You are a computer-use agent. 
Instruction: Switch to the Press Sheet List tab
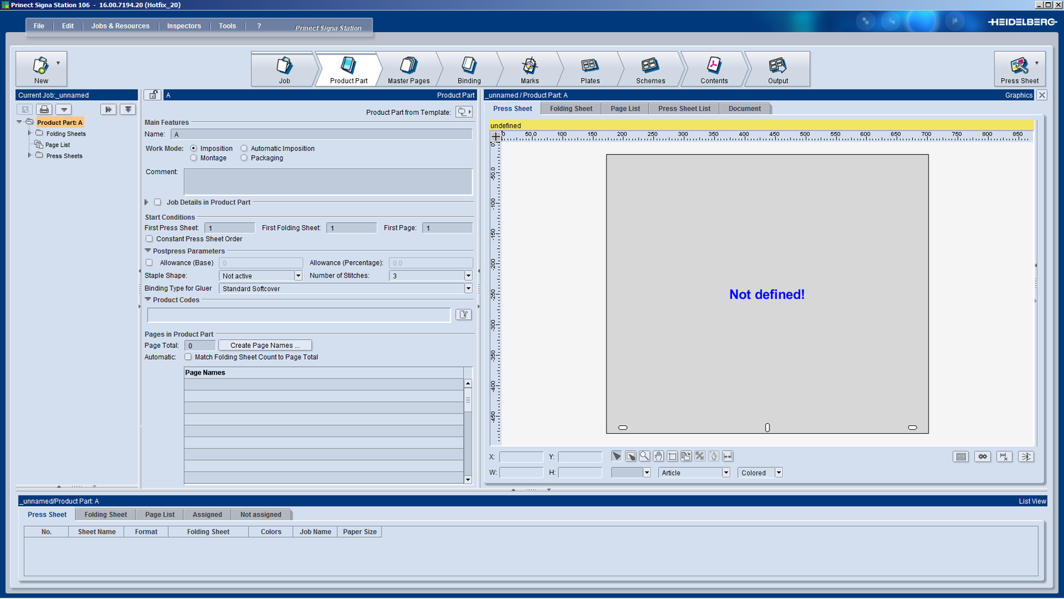684,109
